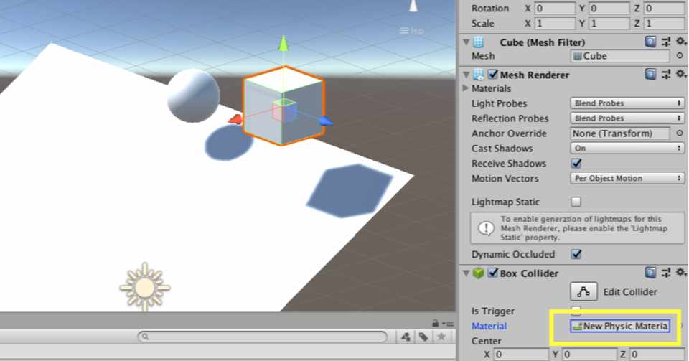Screen dimensions: 689x361
Task: Click the Center Z field
Action: (658, 355)
